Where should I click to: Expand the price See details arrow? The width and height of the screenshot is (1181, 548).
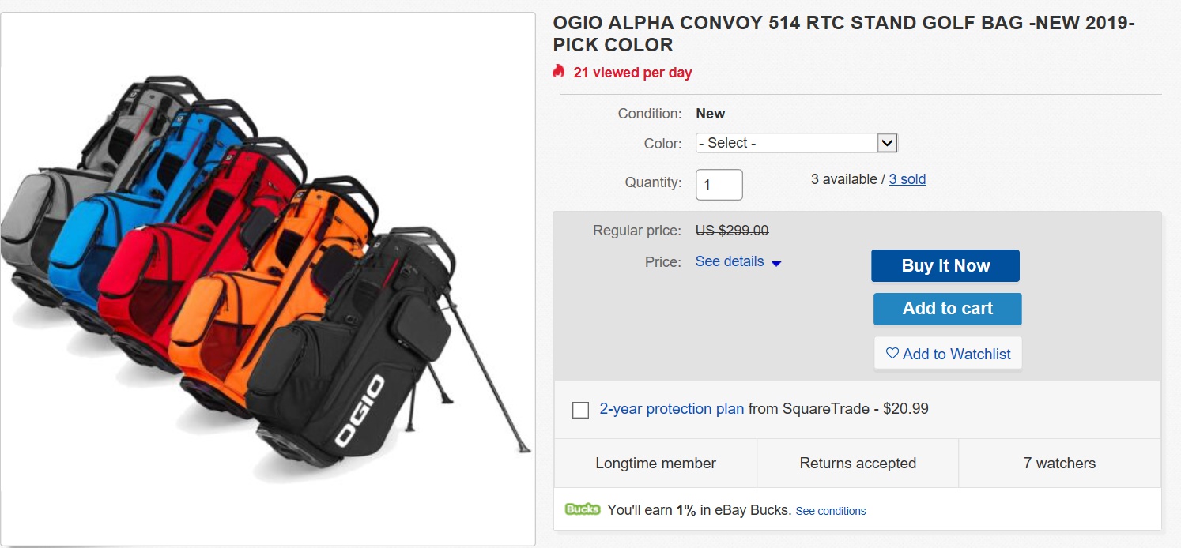pyautogui.click(x=776, y=263)
